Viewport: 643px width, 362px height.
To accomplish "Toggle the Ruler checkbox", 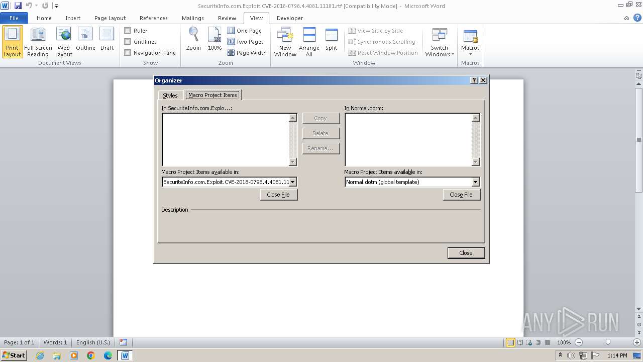I will tap(128, 31).
